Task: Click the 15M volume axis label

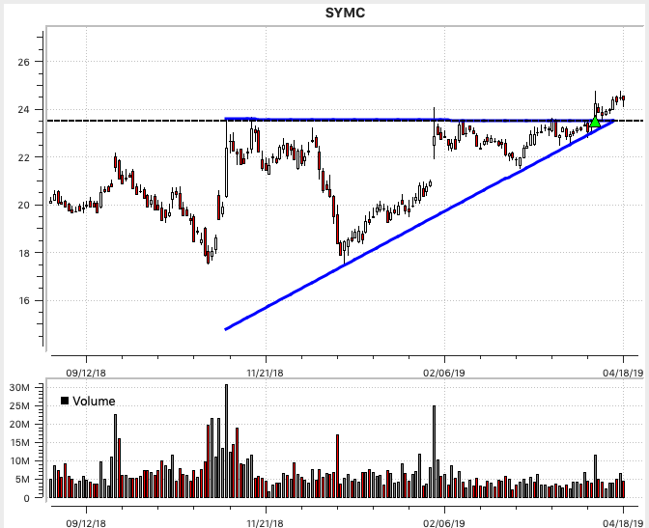Action: click(20, 443)
